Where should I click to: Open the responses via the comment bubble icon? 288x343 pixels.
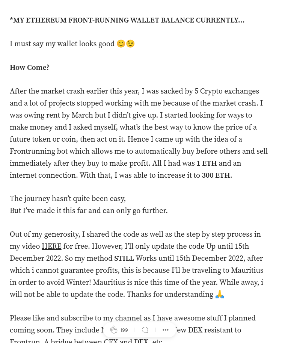click(145, 330)
